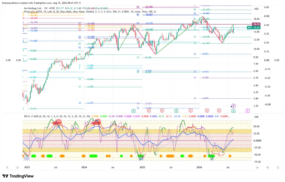Click the S2 3.477 pivot label

[86, 103]
